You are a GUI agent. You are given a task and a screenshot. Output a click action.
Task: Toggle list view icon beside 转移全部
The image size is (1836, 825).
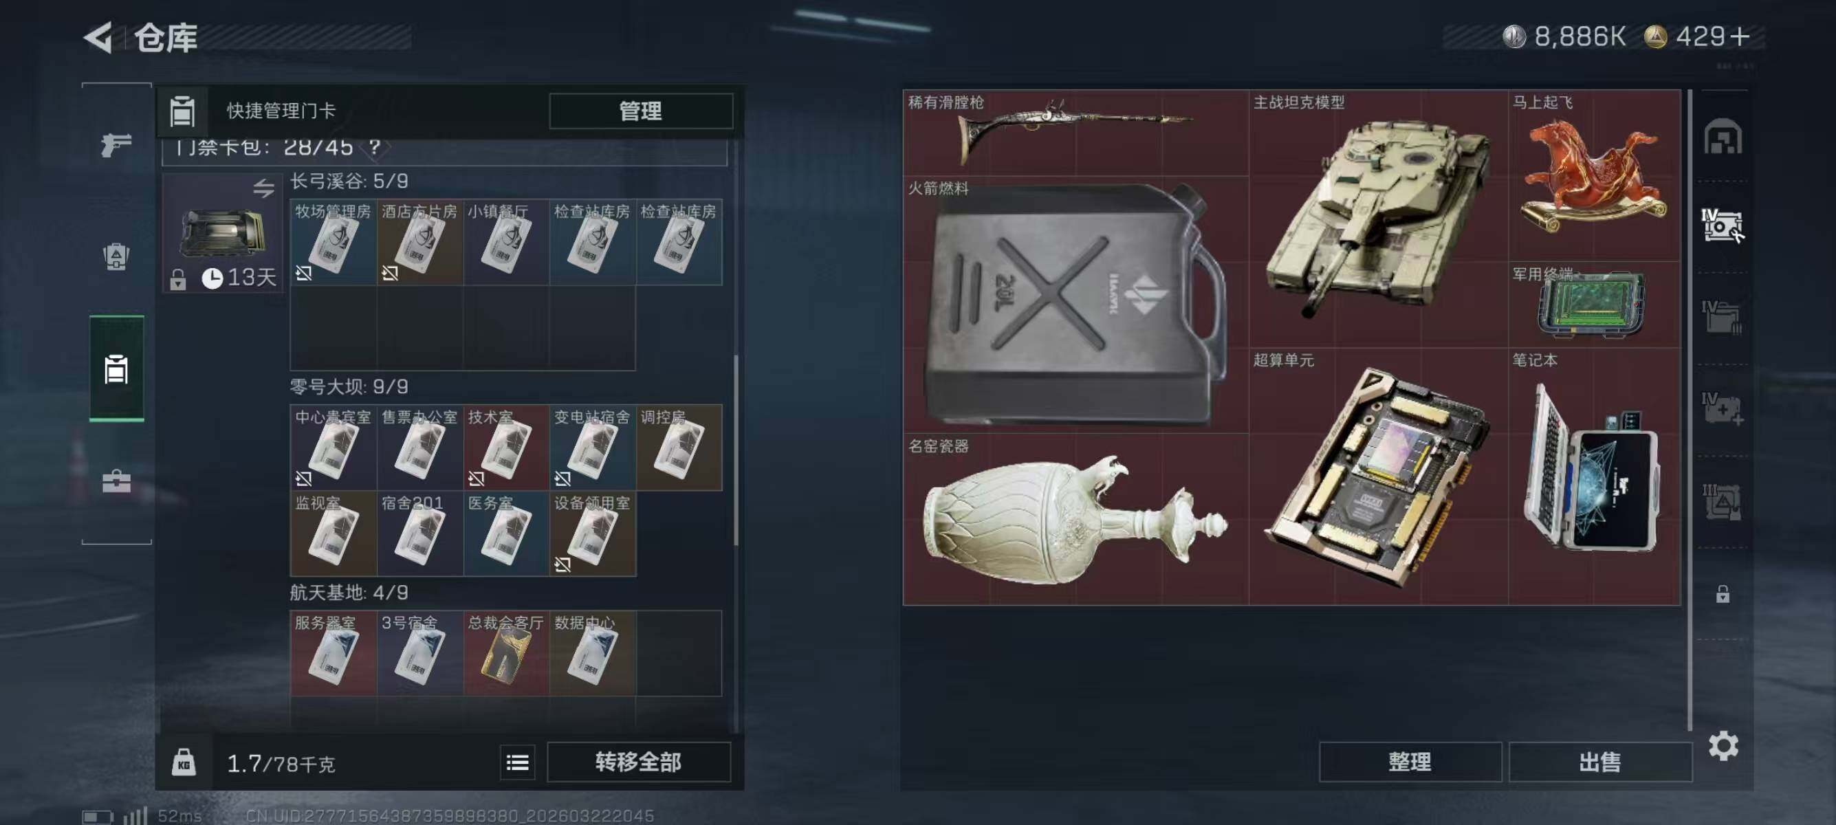[517, 762]
